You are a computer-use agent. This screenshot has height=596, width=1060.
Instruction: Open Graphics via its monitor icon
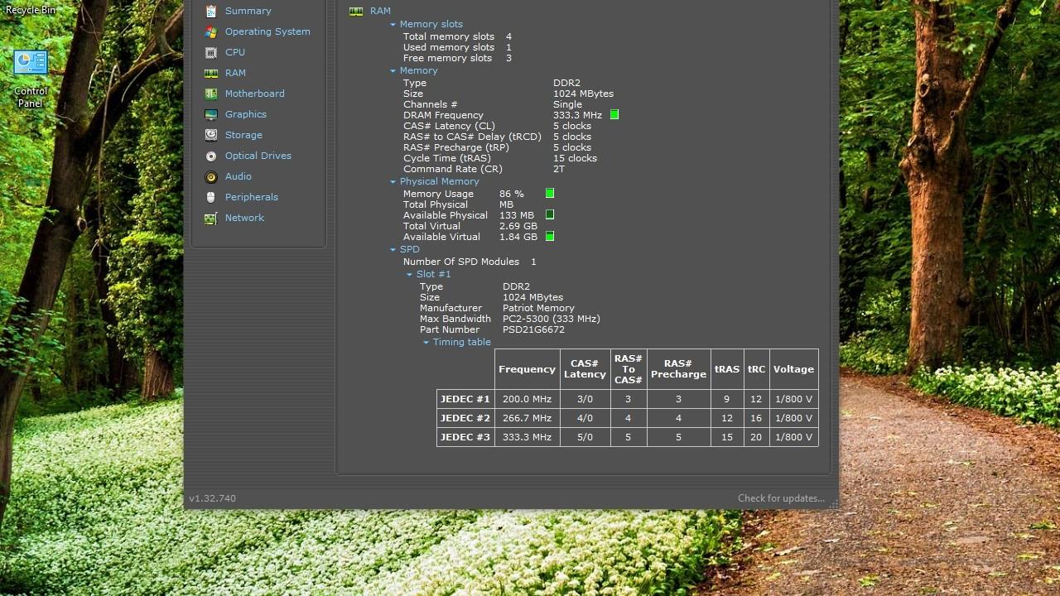[211, 114]
